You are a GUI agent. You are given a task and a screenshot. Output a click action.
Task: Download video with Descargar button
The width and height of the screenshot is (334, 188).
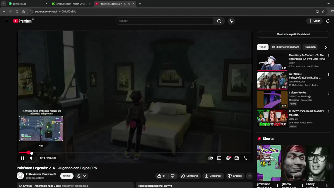[213, 176]
